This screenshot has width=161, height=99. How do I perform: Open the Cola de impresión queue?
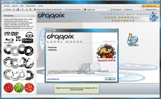click(x=73, y=10)
